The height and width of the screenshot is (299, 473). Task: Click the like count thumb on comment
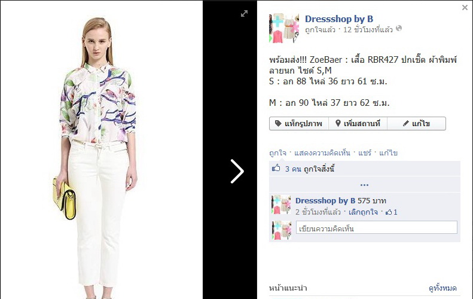click(389, 212)
